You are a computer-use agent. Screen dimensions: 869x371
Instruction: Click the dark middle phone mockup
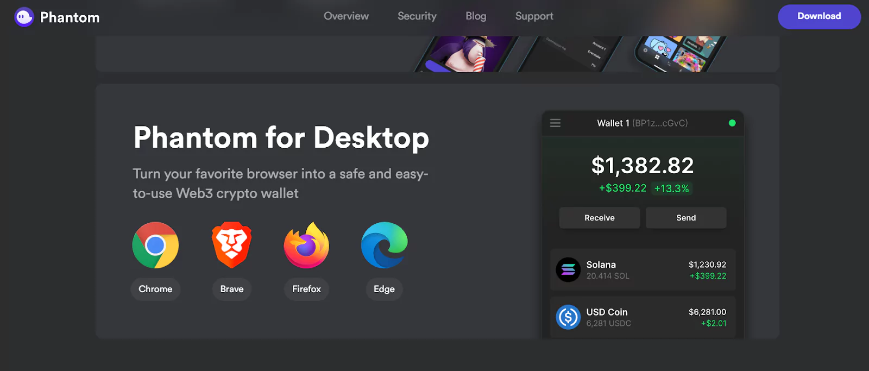(x=570, y=54)
